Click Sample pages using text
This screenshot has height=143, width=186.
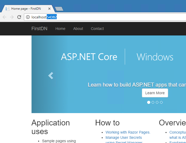tap(59, 141)
